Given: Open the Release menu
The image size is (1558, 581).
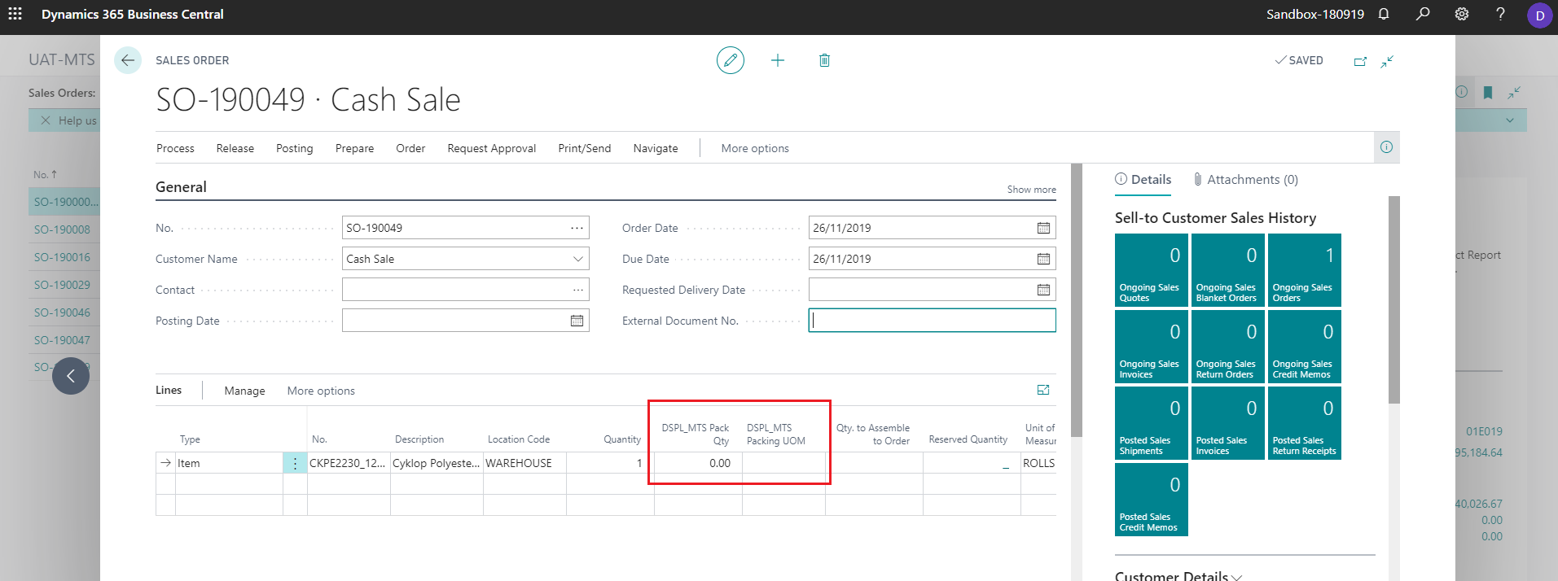Looking at the screenshot, I should pos(235,148).
